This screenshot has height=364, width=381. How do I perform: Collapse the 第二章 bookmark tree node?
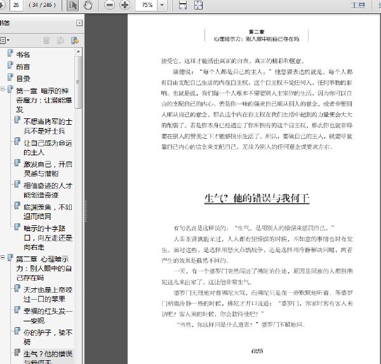(3, 257)
